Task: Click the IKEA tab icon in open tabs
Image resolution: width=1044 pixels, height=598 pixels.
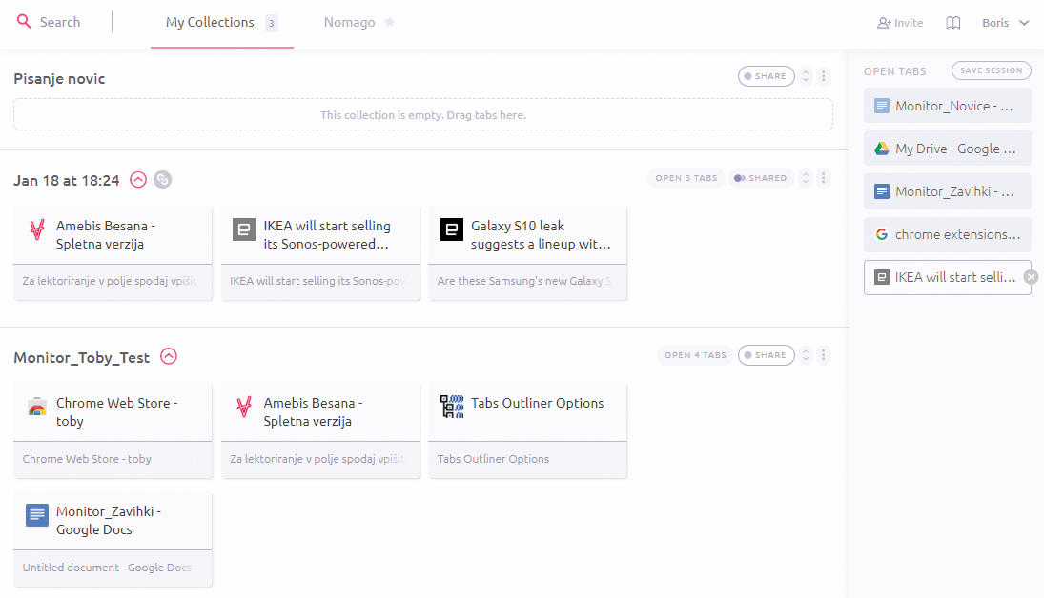Action: pyautogui.click(x=882, y=277)
